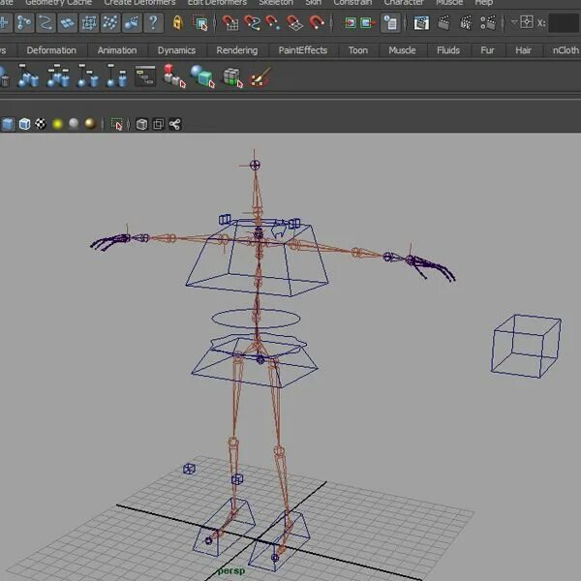Screen dimensions: 581x581
Task: Select the blue cube control in viewport
Action: (526, 346)
